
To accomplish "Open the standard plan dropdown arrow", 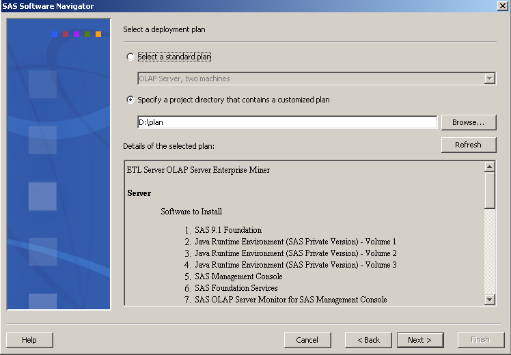I will click(490, 79).
